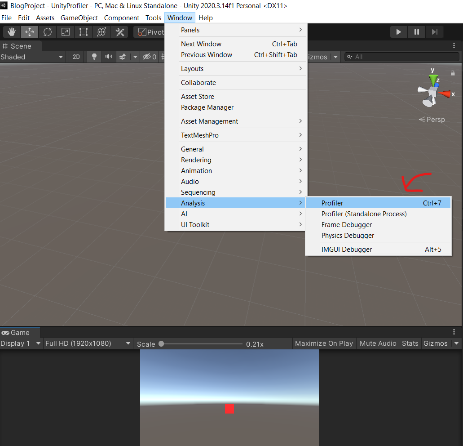Open Package Manager
Screen dimensions: 463x446
point(236,107)
